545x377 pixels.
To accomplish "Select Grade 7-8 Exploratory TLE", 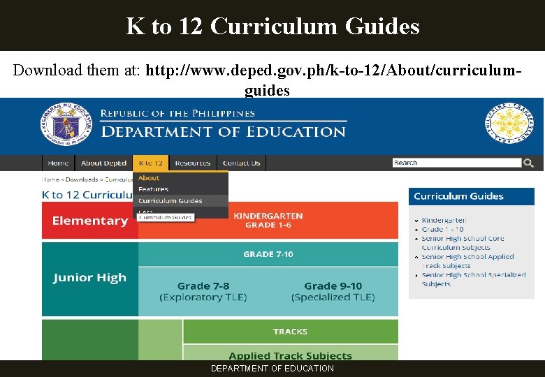I will coord(203,292).
